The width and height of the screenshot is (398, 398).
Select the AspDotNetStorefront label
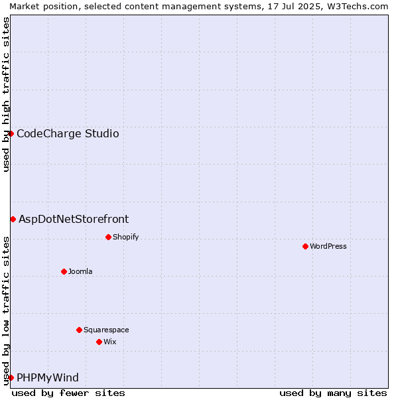pos(74,220)
